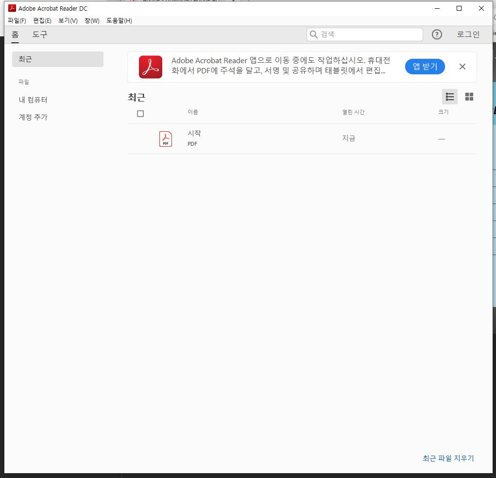Click the magnifier icon in search box
This screenshot has height=478, width=496.
[313, 34]
